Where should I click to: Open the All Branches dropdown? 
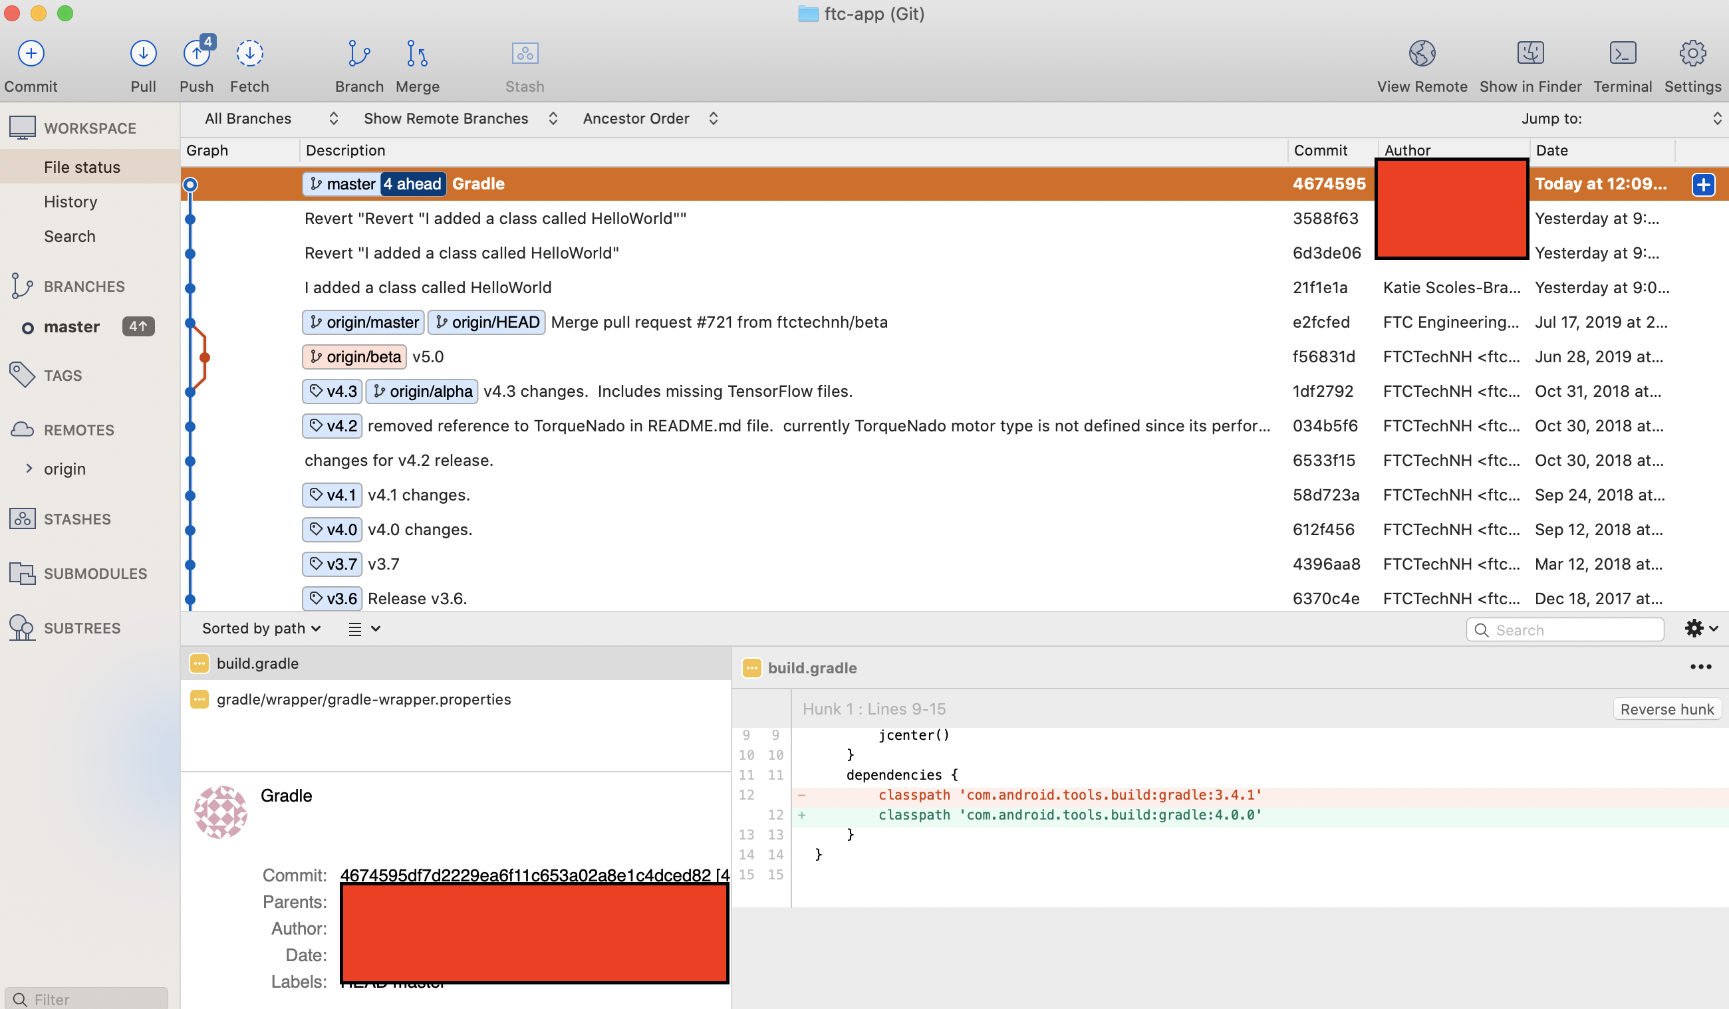[272, 119]
